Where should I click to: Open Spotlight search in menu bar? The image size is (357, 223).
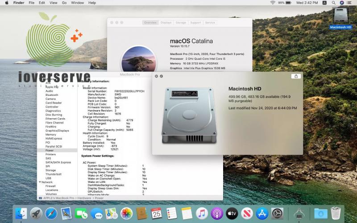[x=333, y=3]
